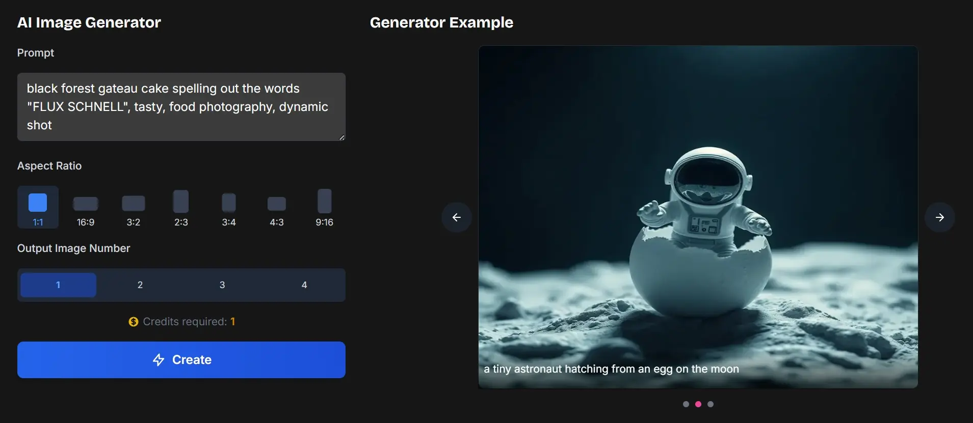Open the astronaut egg example image
This screenshot has width=973, height=423.
point(698,217)
